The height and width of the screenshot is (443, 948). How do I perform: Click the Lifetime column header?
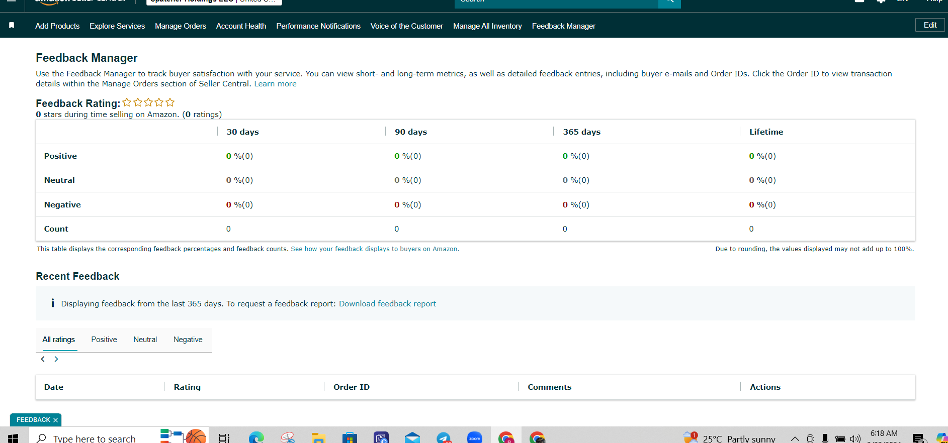point(766,132)
